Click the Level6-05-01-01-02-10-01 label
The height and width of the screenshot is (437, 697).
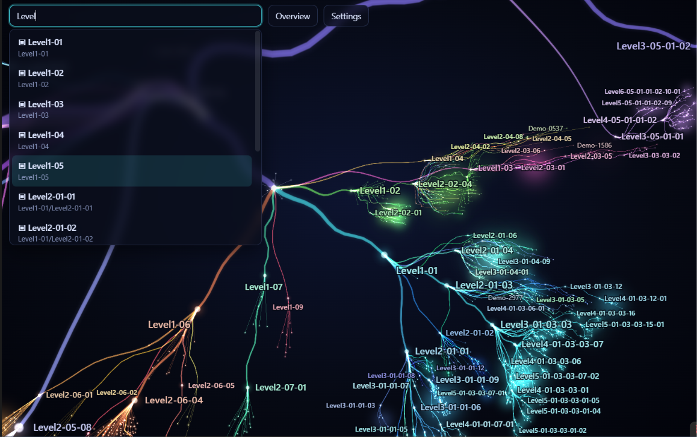[642, 91]
